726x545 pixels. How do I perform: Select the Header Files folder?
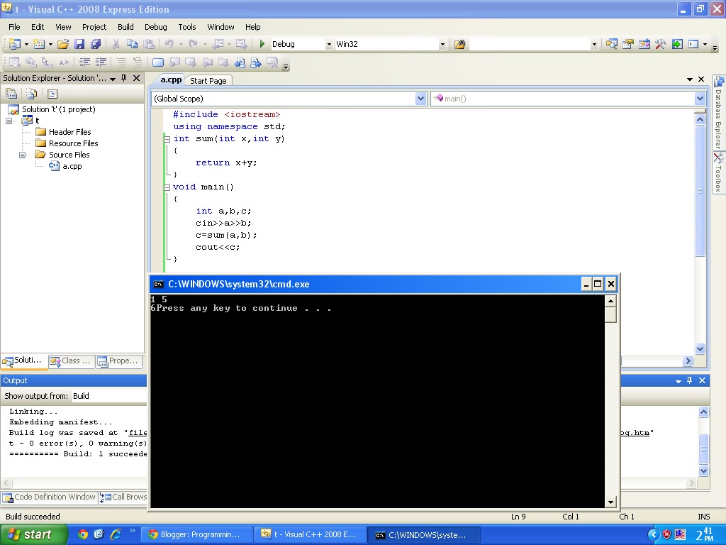(70, 132)
